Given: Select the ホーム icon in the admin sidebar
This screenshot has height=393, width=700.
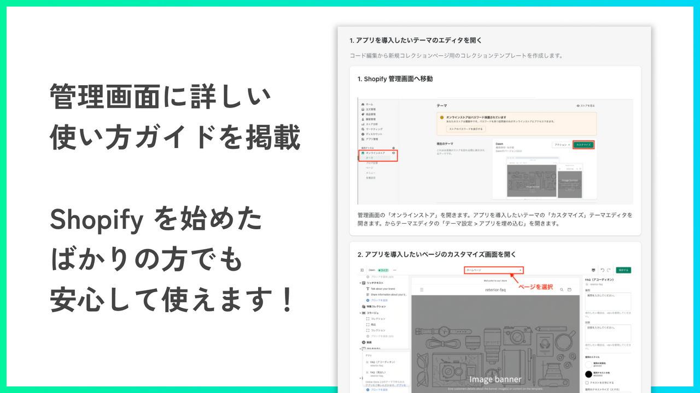Looking at the screenshot, I should point(363,104).
